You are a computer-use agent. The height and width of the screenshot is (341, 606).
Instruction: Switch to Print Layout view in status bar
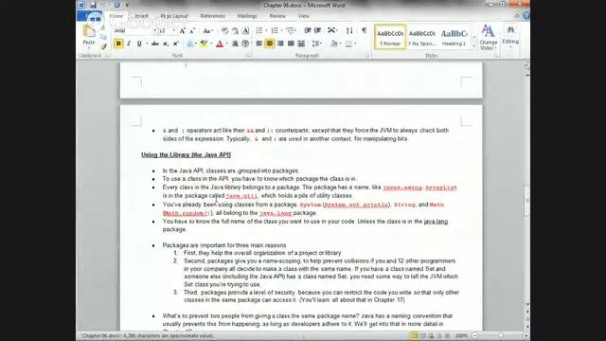tap(415, 336)
